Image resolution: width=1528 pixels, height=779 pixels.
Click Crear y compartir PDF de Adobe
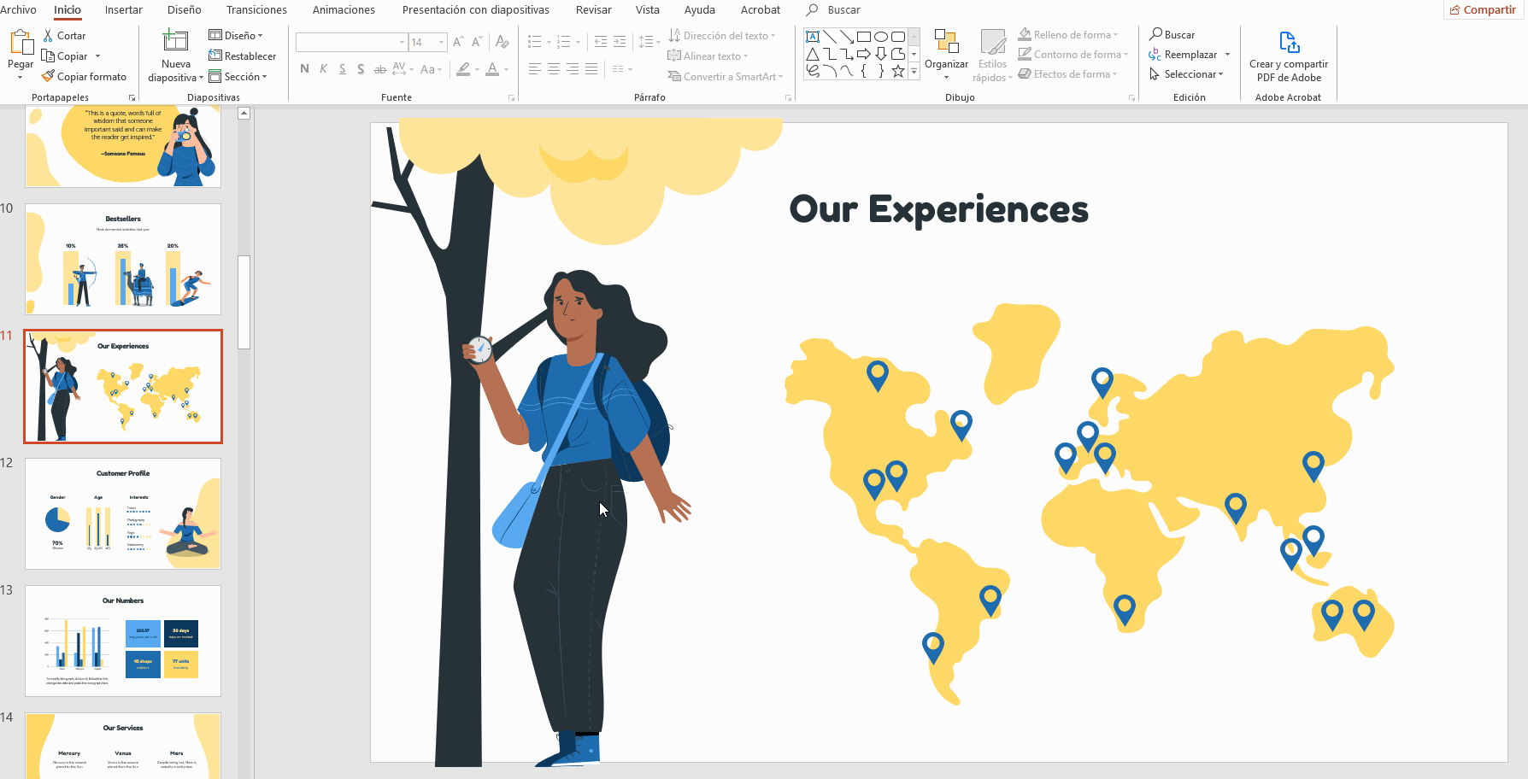(1289, 56)
